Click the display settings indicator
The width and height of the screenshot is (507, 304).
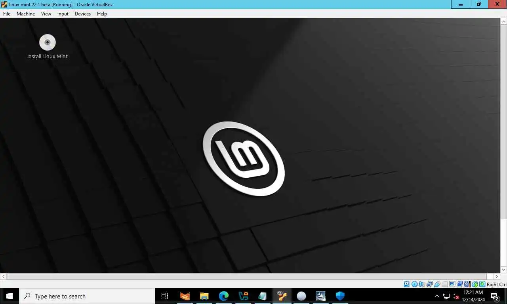[x=452, y=284]
